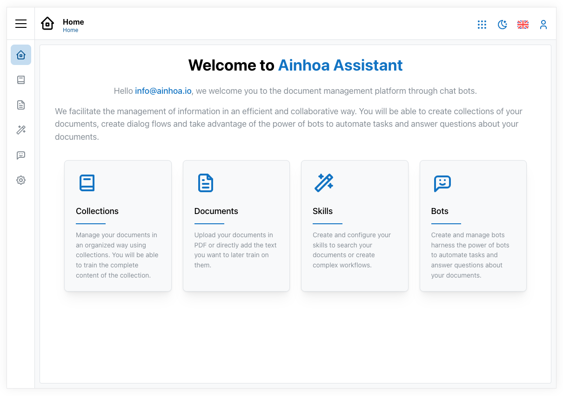The image size is (563, 396).
Task: Click the Skills heading on its card
Action: [323, 211]
